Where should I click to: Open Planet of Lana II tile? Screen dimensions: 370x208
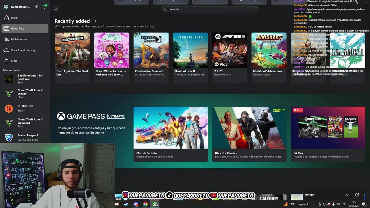(190, 58)
